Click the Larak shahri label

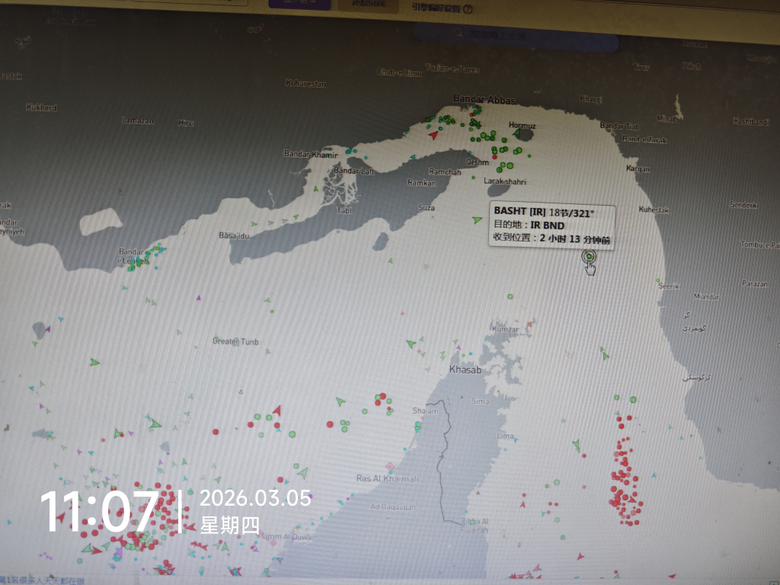point(505,181)
